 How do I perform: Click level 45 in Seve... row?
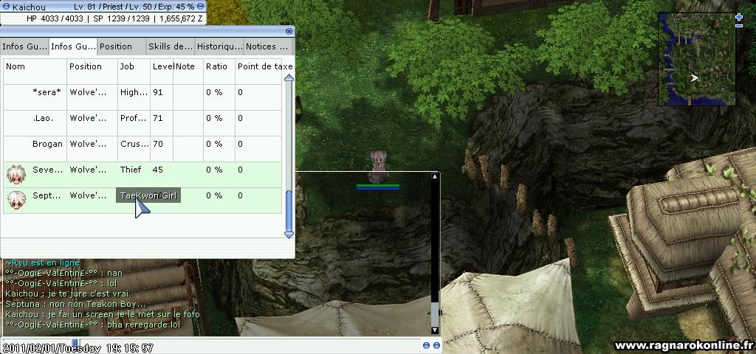158,170
